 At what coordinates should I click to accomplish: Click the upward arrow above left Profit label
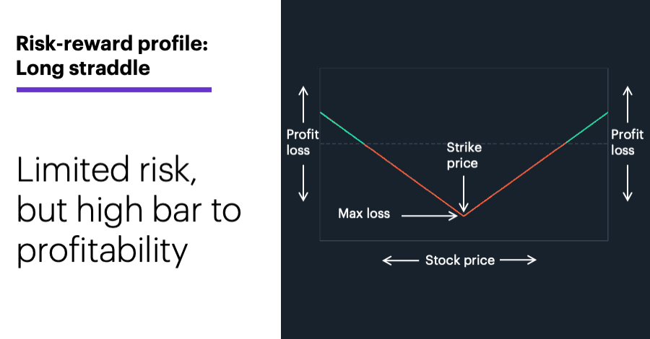[303, 105]
